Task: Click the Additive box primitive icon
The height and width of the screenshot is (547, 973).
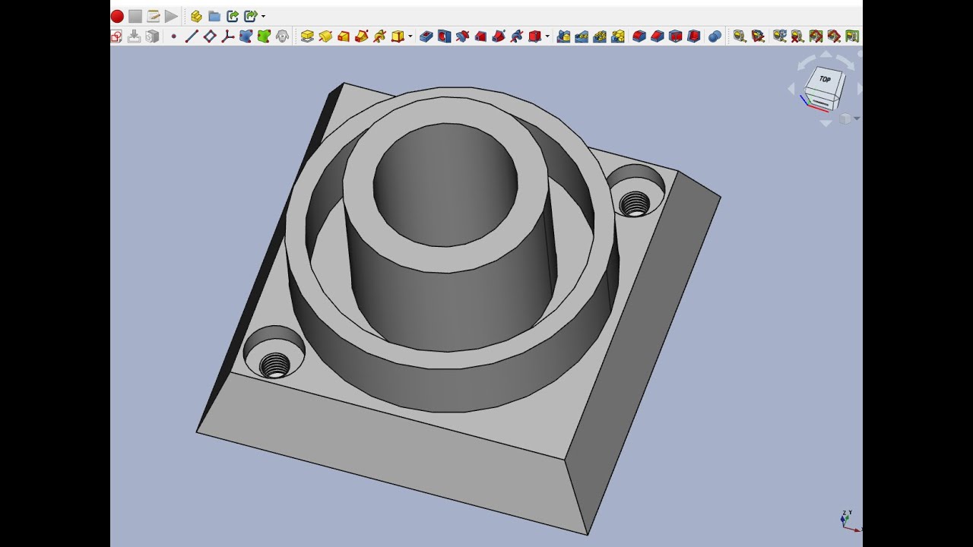Action: pyautogui.click(x=398, y=36)
